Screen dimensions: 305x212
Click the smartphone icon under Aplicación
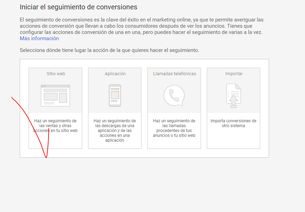(x=115, y=96)
